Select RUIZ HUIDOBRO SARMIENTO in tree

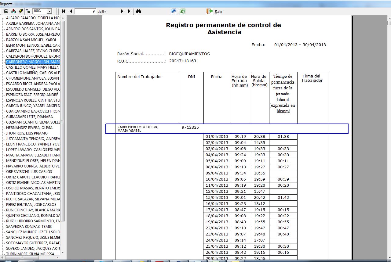pyautogui.click(x=33, y=221)
